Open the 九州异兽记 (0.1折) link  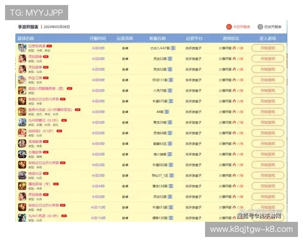43,120
